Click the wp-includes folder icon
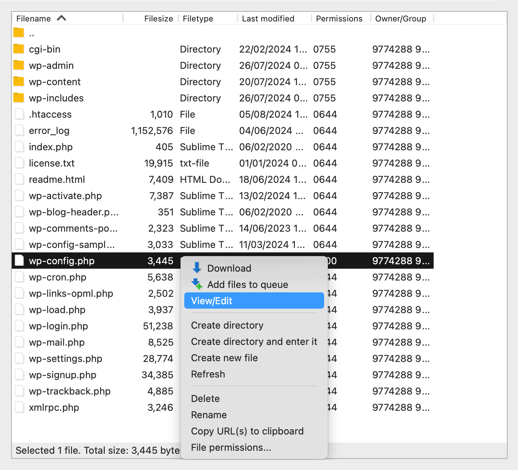Screen dimensions: 518x470 click(x=19, y=98)
